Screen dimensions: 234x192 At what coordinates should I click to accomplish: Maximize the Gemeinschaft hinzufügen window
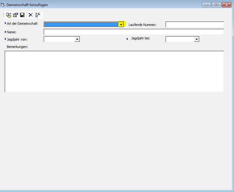point(217,5)
